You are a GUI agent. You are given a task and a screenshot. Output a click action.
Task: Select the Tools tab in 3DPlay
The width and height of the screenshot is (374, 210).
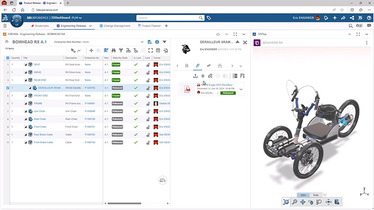point(316,195)
